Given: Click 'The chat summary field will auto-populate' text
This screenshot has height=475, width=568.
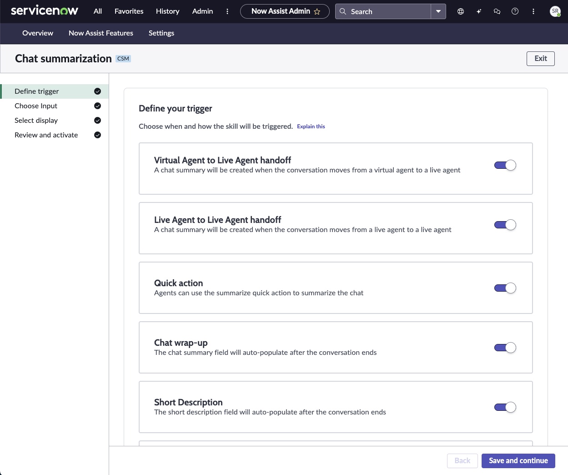Looking at the screenshot, I should 266,353.
